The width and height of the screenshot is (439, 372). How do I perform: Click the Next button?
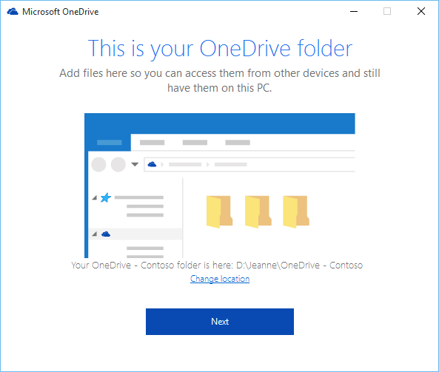[x=219, y=322]
